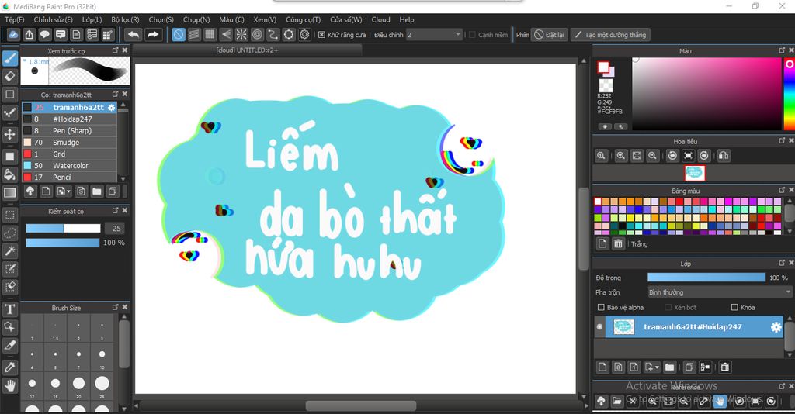Image resolution: width=795 pixels, height=414 pixels.
Task: Hide the tramanh6a2tt#Hoidap247 layer visibility dot
Action: pyautogui.click(x=600, y=327)
